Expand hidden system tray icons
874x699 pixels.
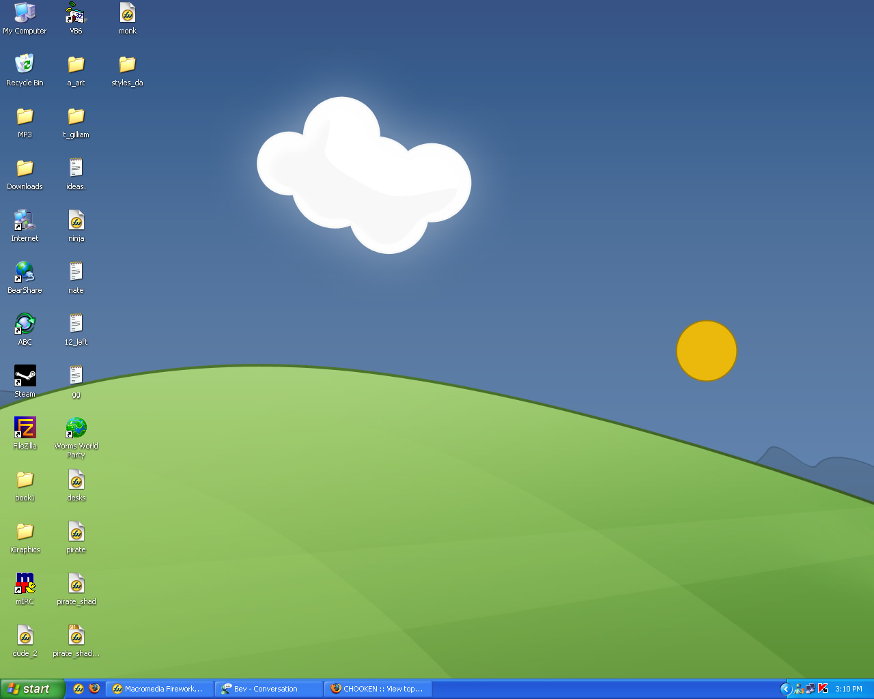click(x=786, y=689)
